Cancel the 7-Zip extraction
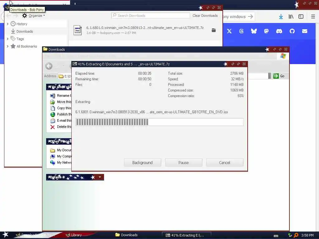319x239 pixels. coord(225,162)
